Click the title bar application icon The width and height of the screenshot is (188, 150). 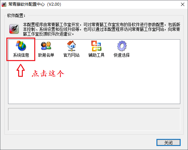pos(4,4)
